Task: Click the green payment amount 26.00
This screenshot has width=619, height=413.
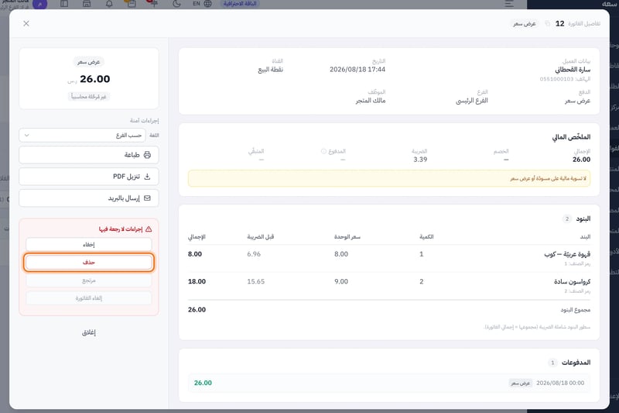Action: click(203, 383)
